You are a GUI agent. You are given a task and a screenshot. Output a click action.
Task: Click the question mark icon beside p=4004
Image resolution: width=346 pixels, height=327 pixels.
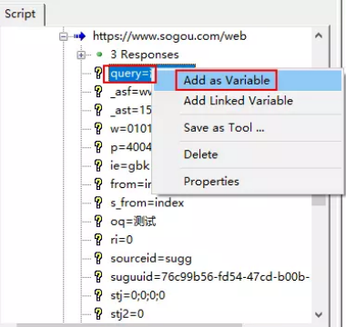(x=98, y=147)
